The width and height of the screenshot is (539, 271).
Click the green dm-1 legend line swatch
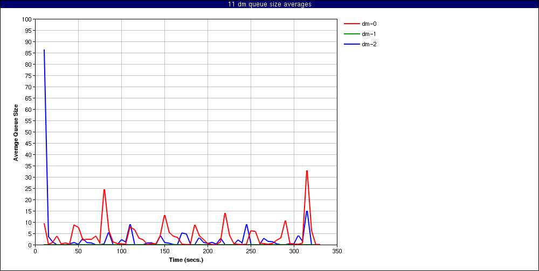point(351,34)
